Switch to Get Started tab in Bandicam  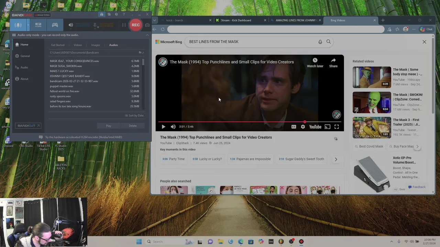click(x=58, y=45)
